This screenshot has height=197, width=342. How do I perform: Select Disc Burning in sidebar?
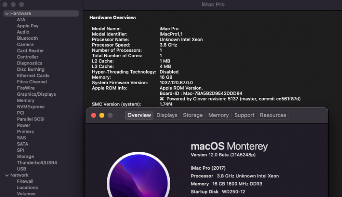pos(31,69)
